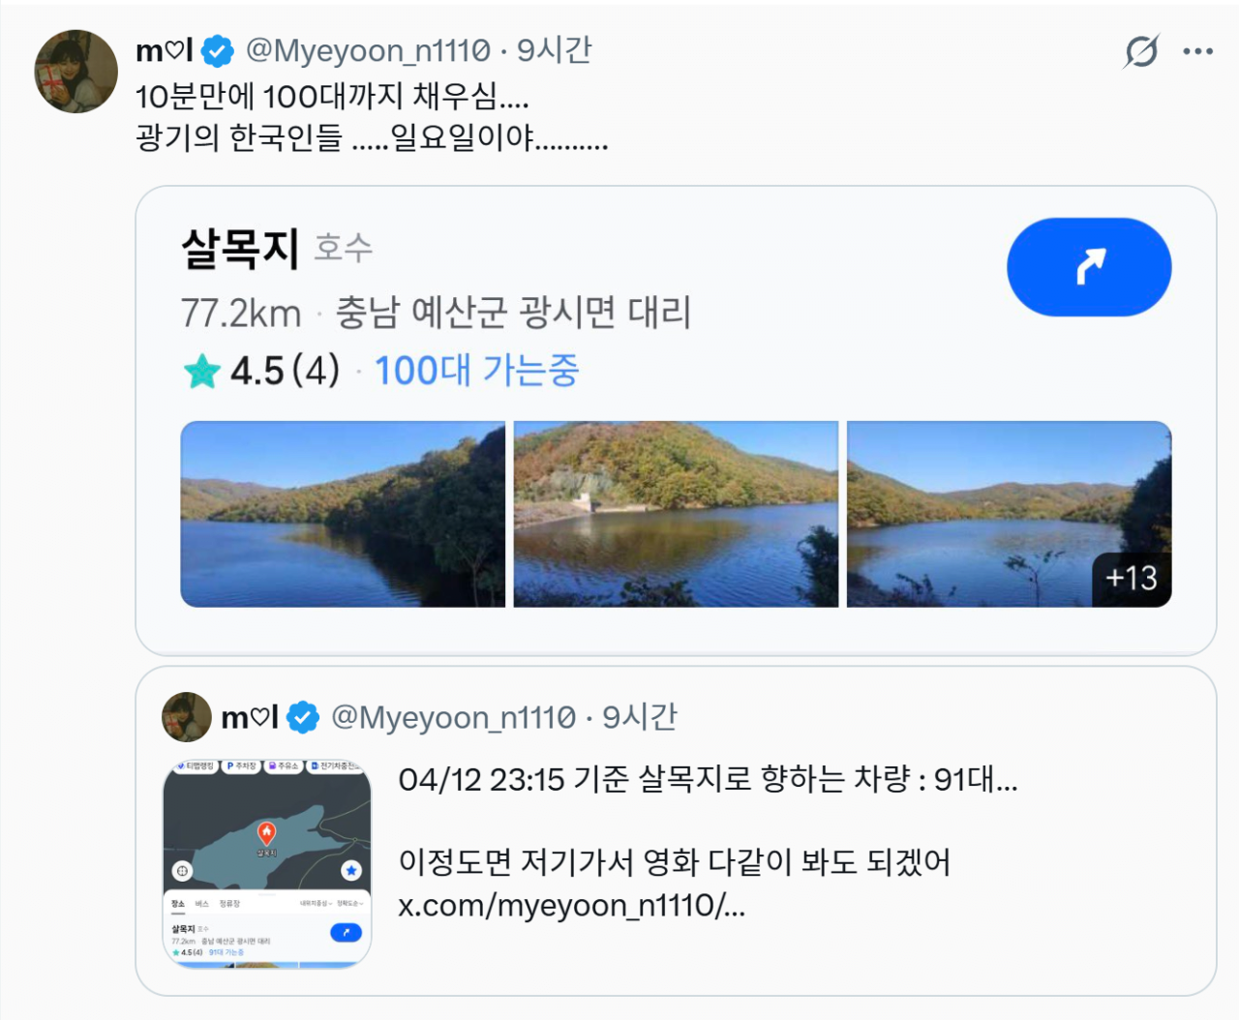Open the first lake photo on the left

pyautogui.click(x=343, y=514)
